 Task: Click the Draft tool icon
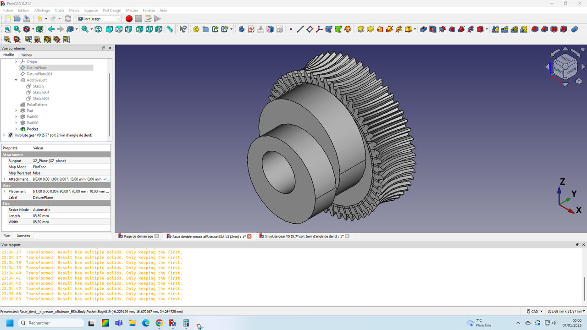tap(554, 29)
